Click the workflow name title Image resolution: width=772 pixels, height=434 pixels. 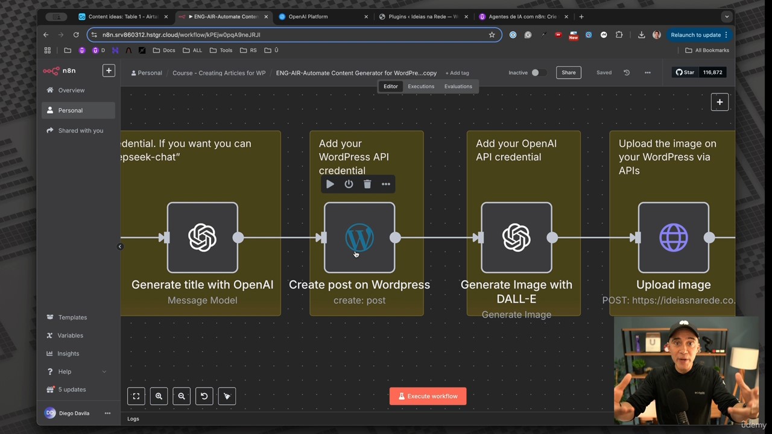point(356,73)
